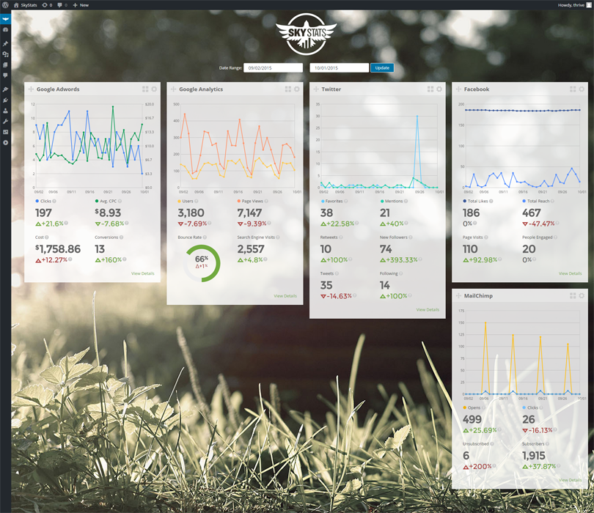Screen dimensions: 594x513
Task: Open Users from the sidebar
Action: 5,111
